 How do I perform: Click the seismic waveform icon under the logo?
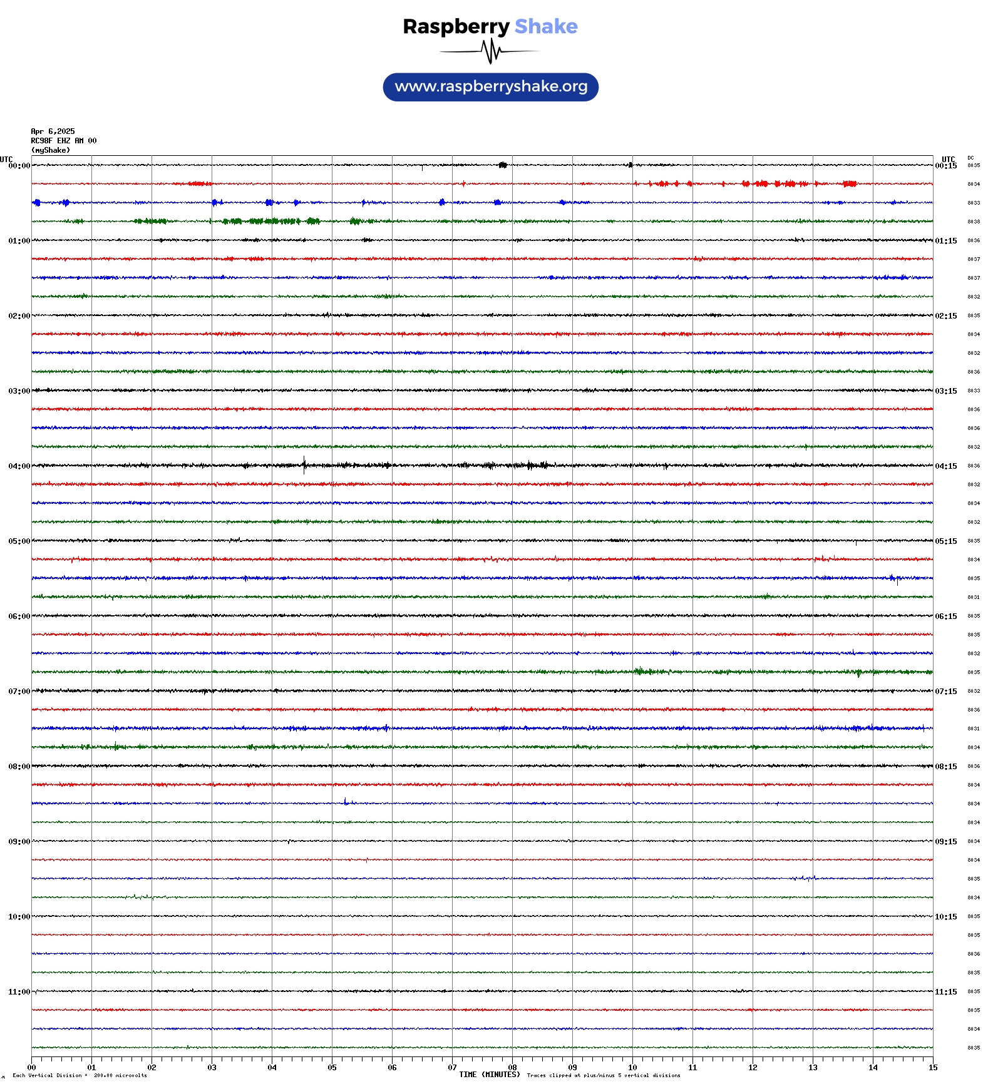[490, 51]
